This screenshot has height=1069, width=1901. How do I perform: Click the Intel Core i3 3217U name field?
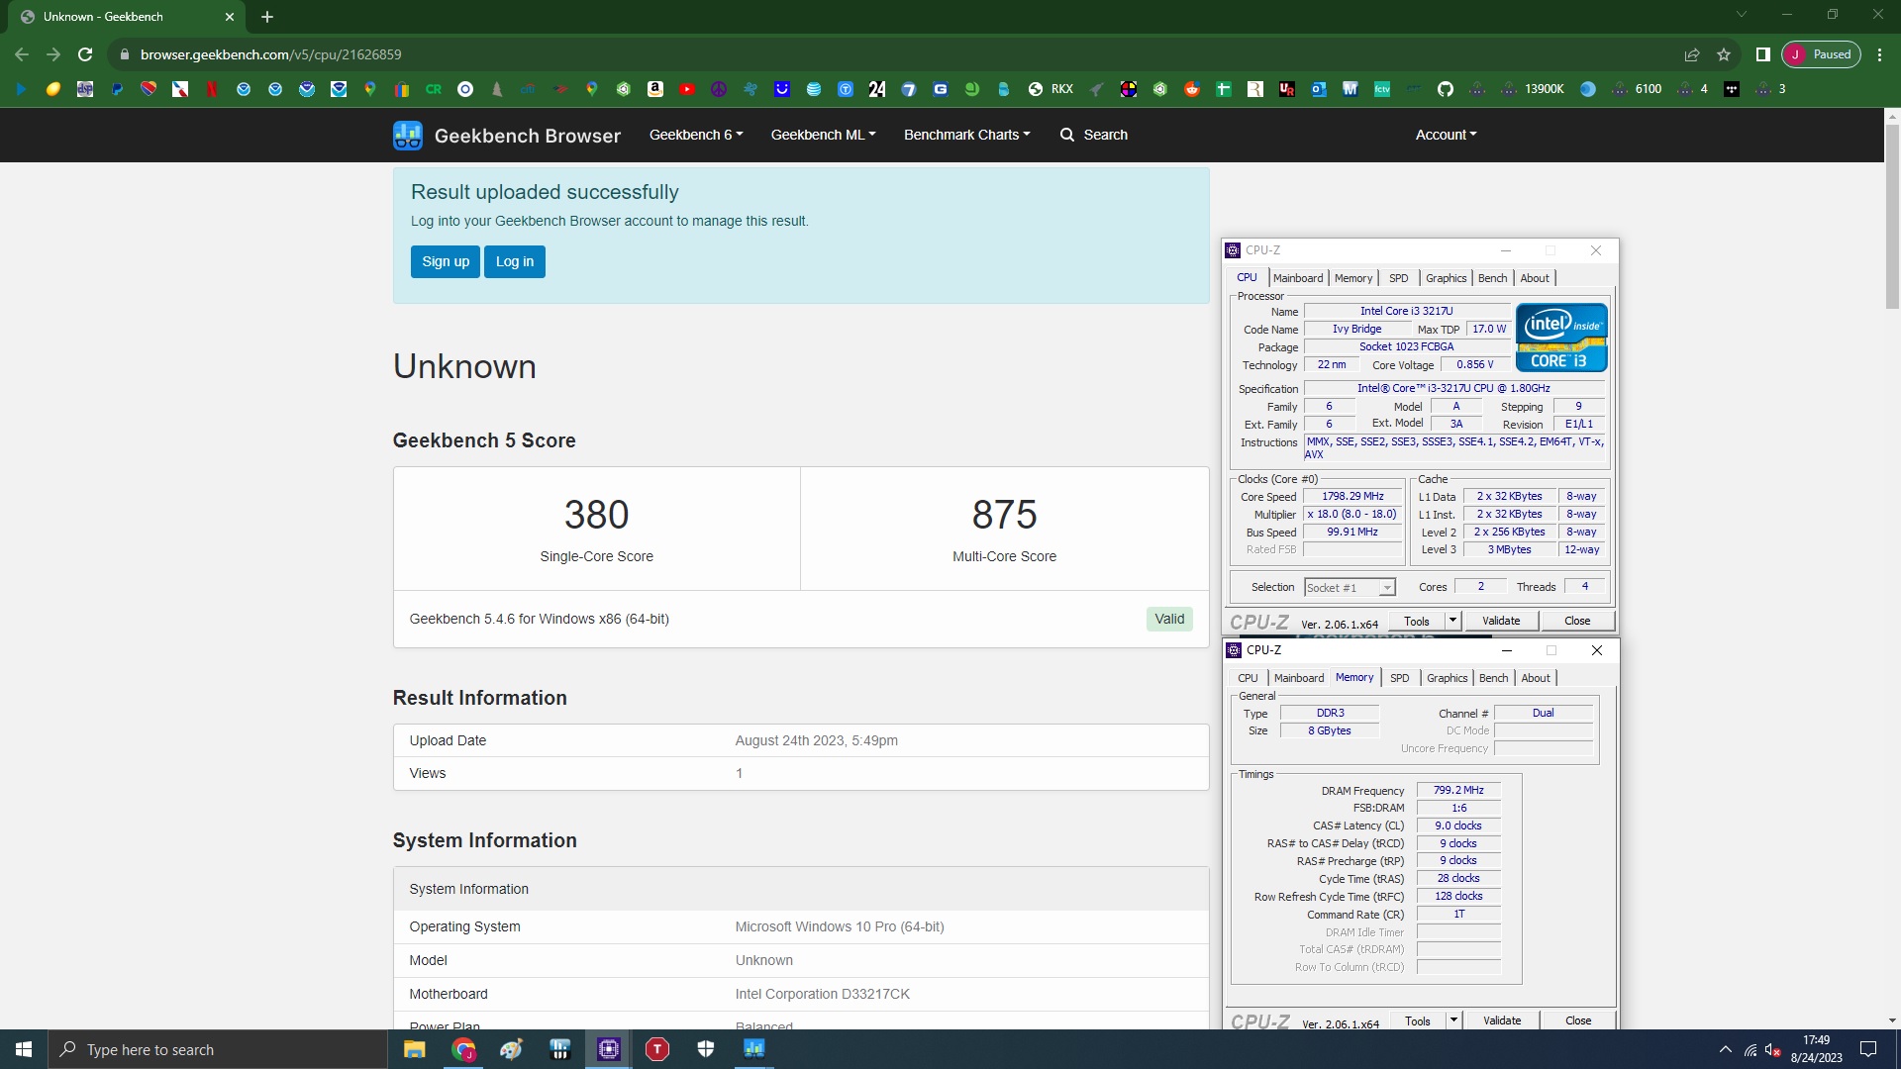[1406, 311]
